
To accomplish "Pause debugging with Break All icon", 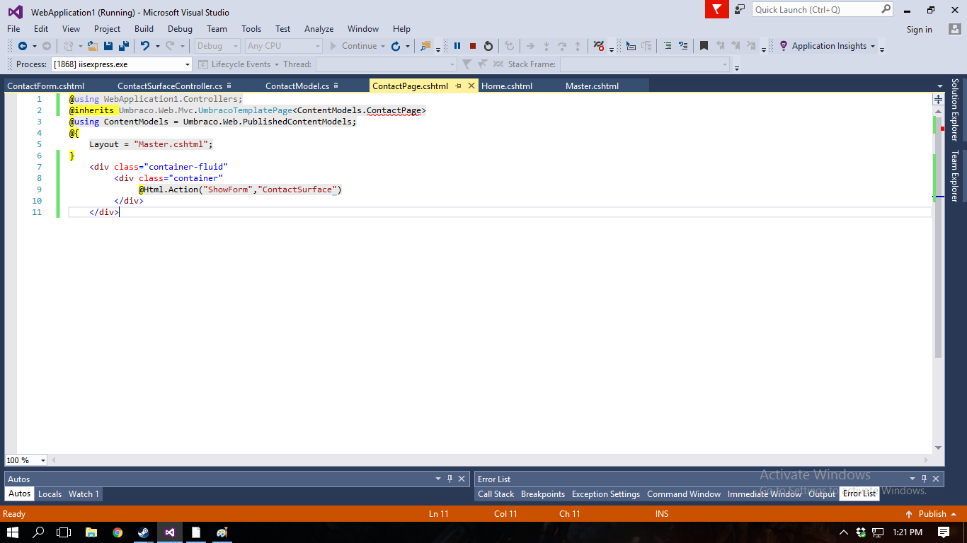I will 457,45.
